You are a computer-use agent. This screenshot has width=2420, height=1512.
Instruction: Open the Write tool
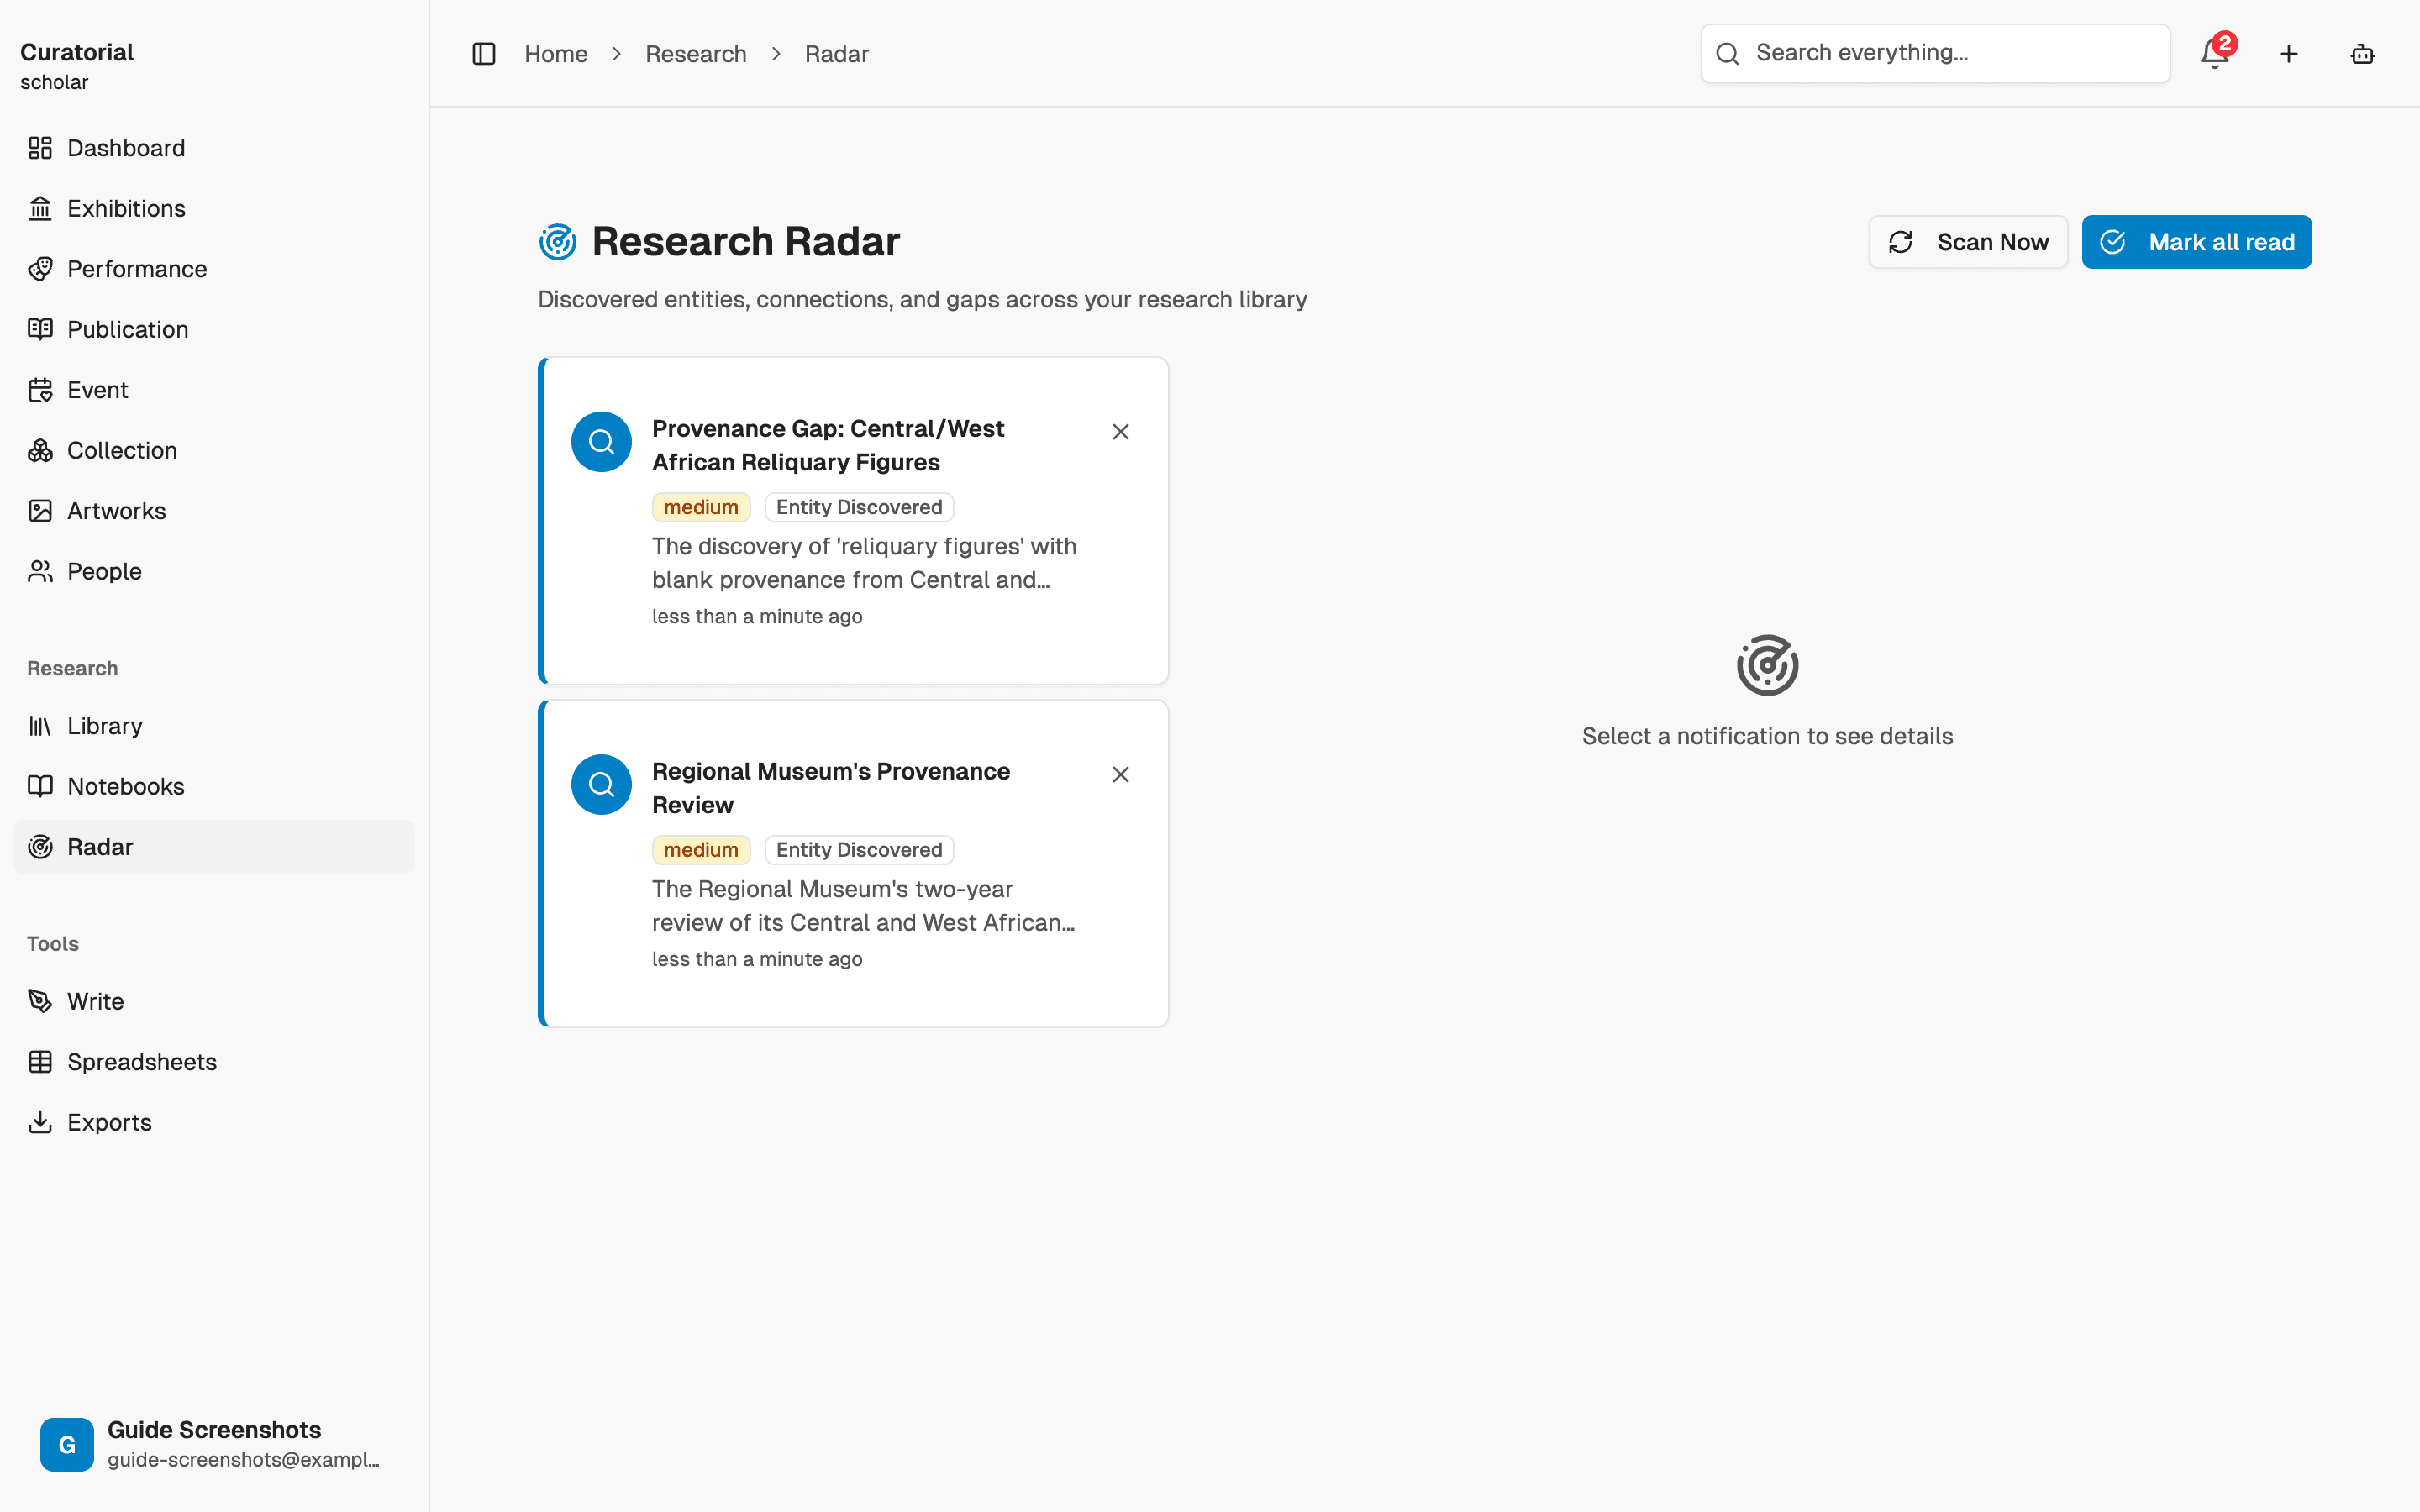point(214,1001)
